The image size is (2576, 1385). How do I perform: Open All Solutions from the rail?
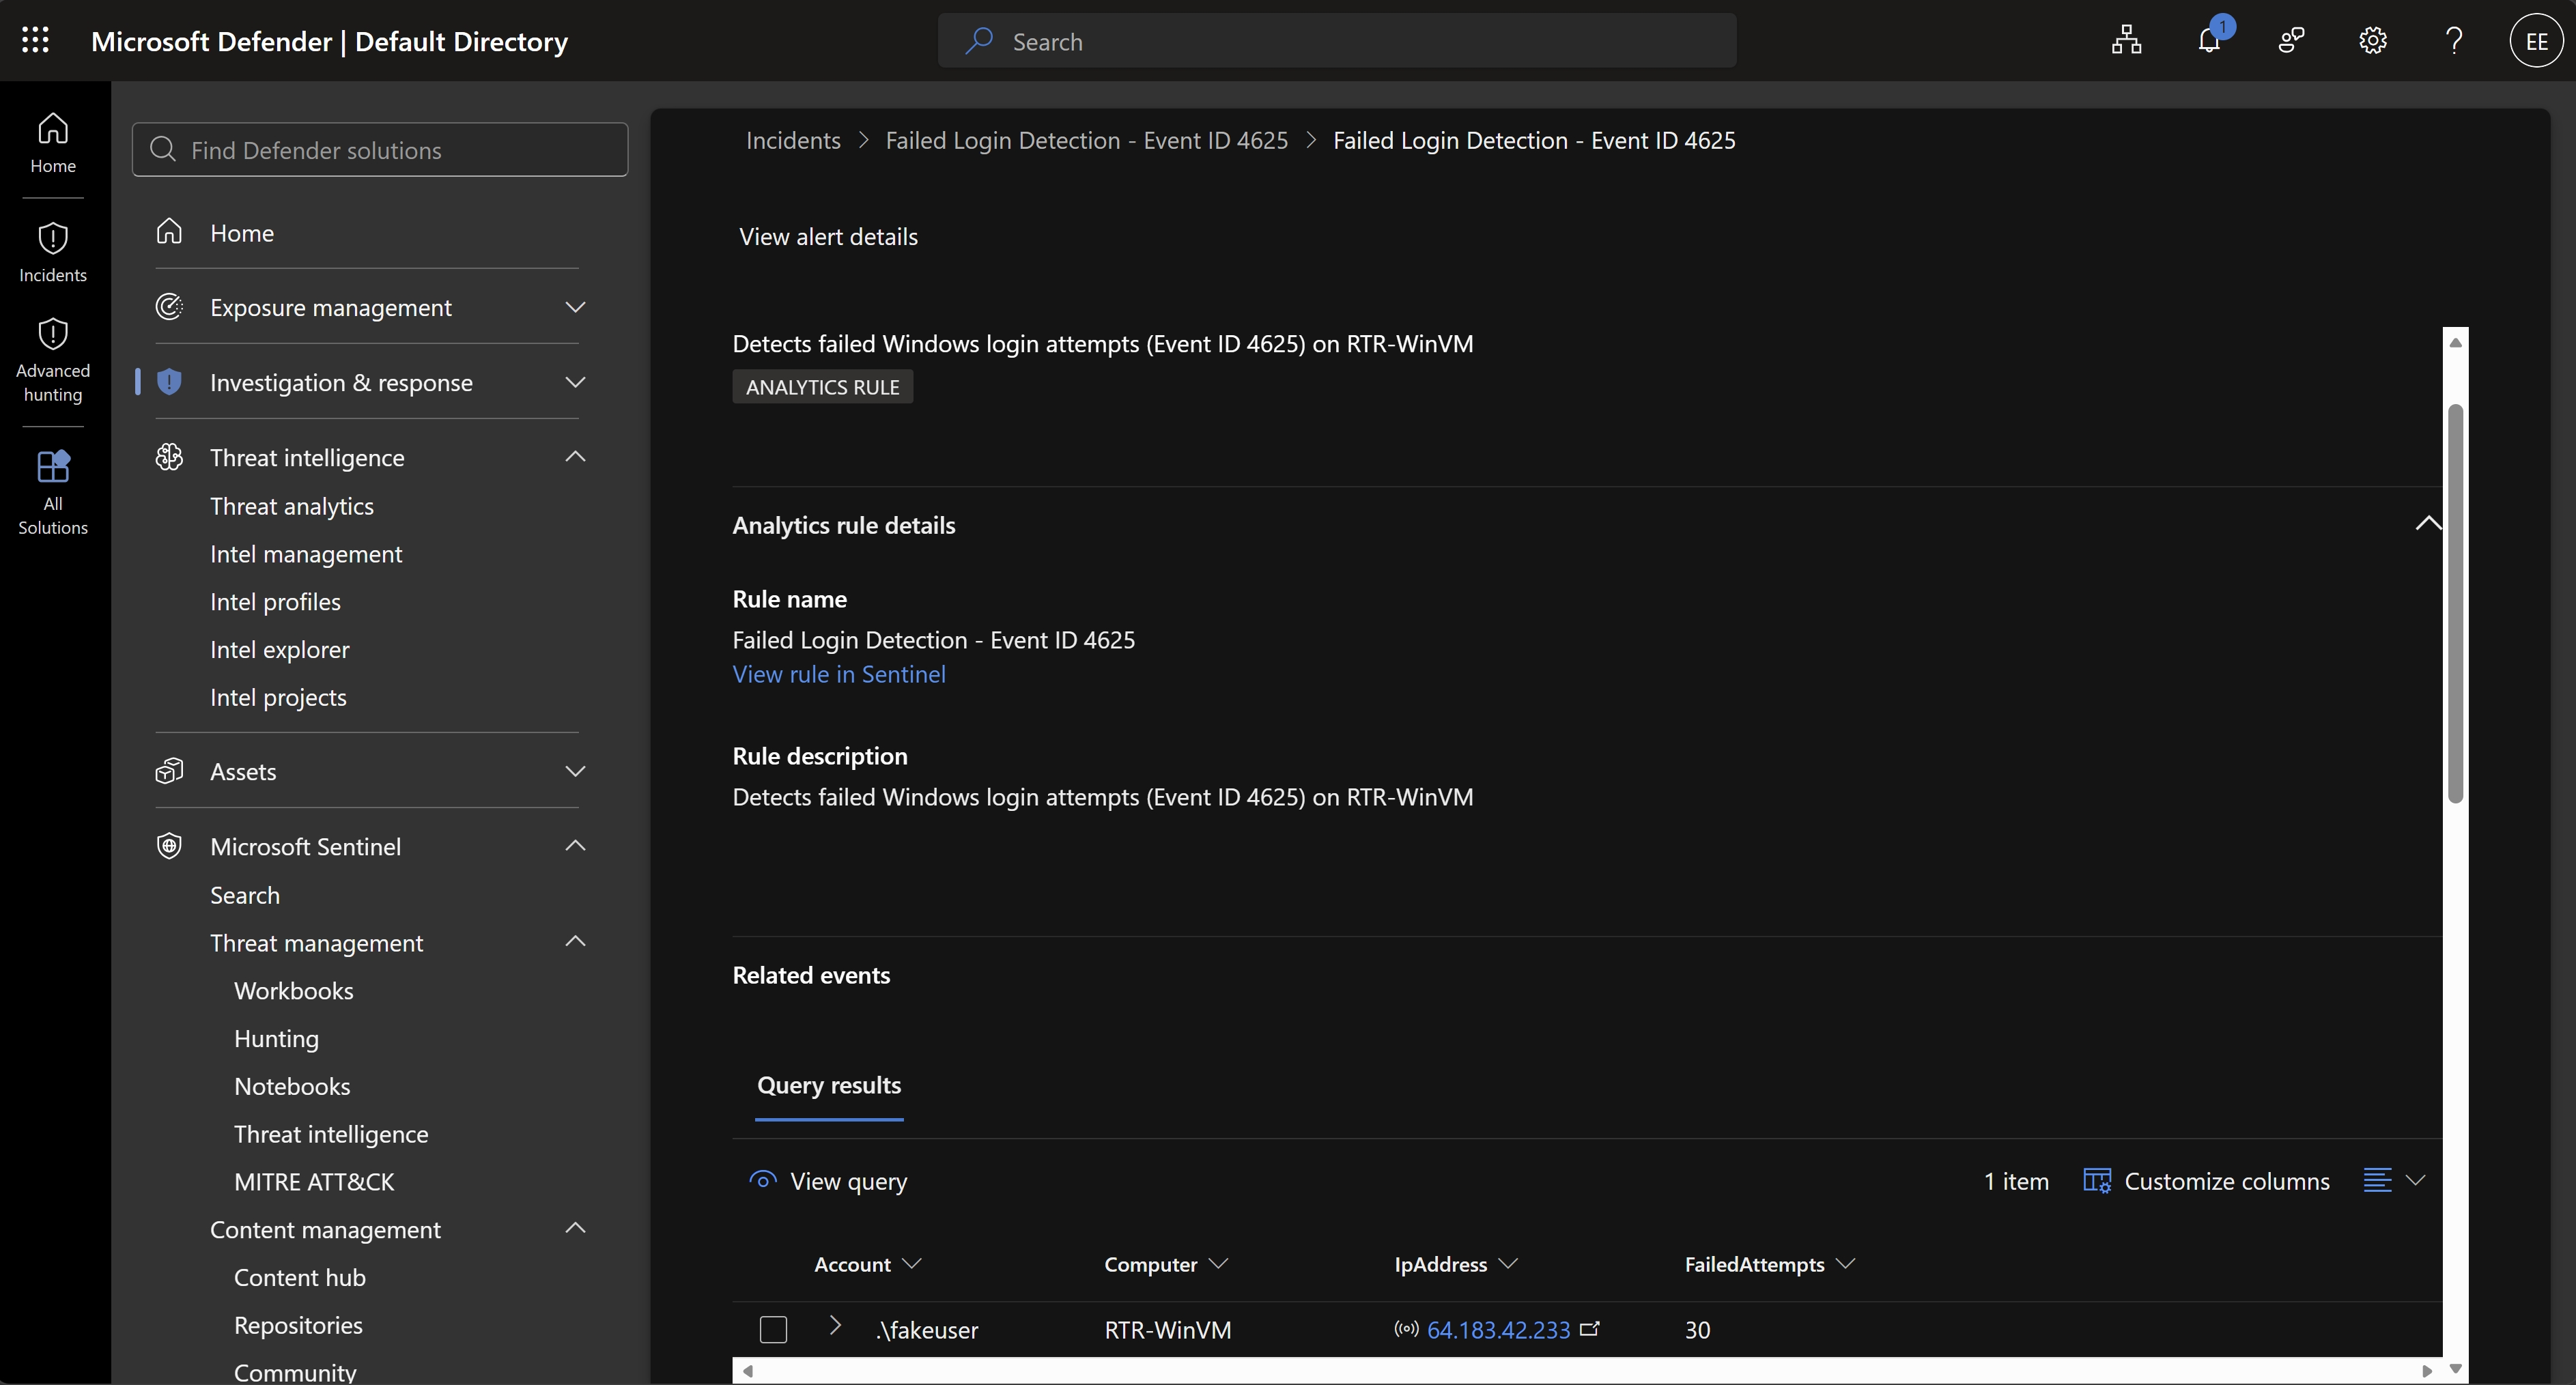point(53,493)
